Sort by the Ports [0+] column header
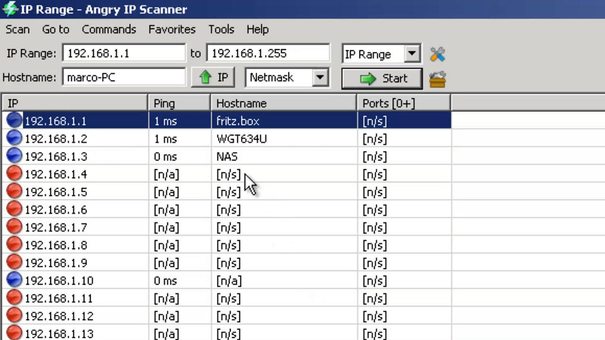The height and width of the screenshot is (340, 605). click(404, 103)
